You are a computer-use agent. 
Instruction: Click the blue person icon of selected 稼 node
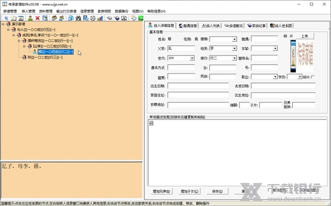(x=35, y=52)
